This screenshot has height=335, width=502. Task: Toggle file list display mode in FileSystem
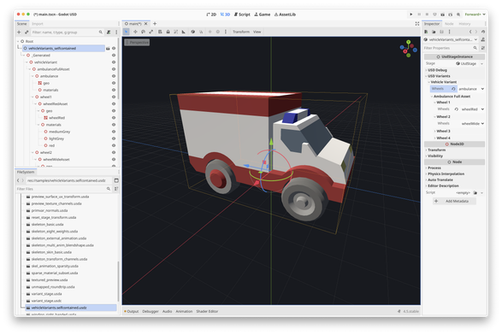[116, 180]
